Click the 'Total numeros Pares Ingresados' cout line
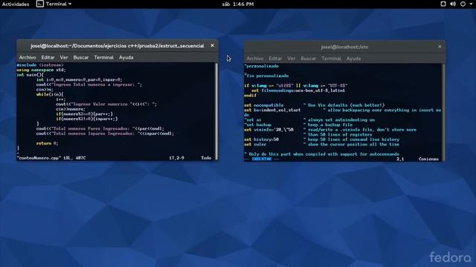Image resolution: width=476 pixels, height=267 pixels. coord(100,128)
